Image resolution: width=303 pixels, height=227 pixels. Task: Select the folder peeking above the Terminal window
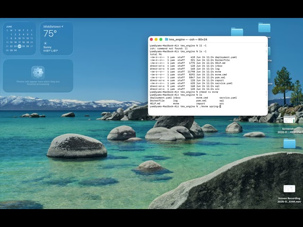[x=237, y=32]
